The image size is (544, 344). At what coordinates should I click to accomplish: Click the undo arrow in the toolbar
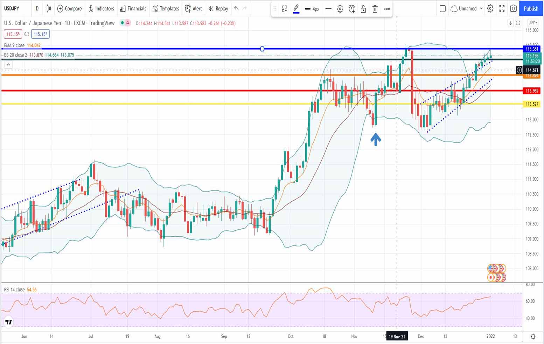point(236,8)
